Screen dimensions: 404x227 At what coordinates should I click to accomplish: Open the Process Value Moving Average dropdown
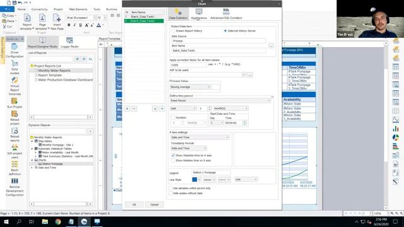pyautogui.click(x=190, y=87)
